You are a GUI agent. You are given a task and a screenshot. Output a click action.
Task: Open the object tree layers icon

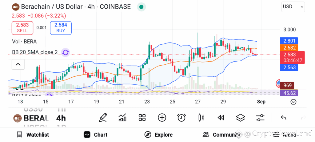[241, 118]
